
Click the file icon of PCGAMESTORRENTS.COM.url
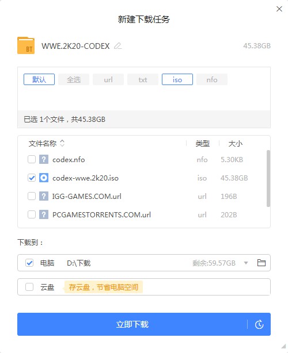coord(44,214)
